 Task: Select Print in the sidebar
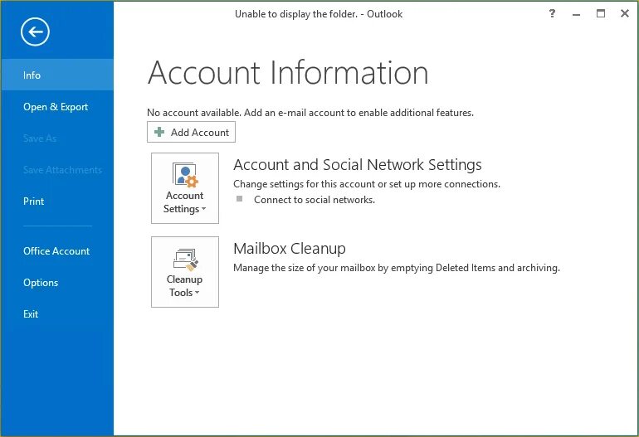[x=57, y=202]
